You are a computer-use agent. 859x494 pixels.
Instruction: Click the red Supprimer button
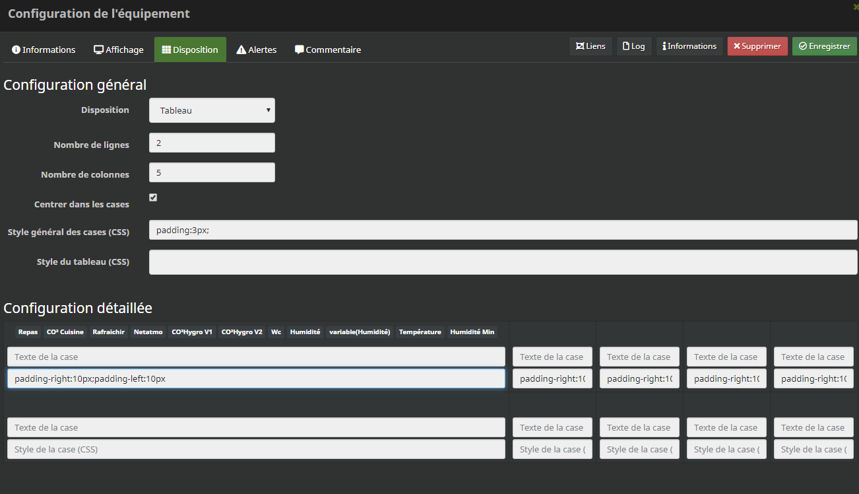[x=757, y=46]
